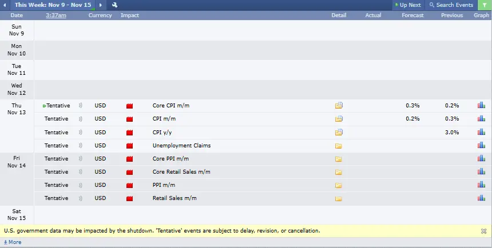Show graph for Core Retail Sales m/m

[481, 171]
